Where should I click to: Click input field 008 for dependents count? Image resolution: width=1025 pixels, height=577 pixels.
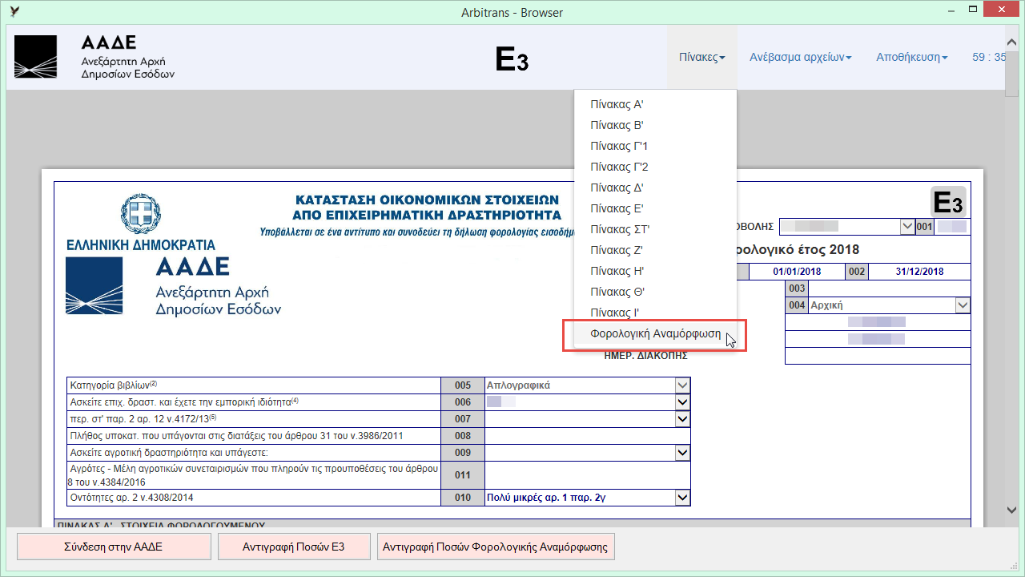pyautogui.click(x=587, y=435)
